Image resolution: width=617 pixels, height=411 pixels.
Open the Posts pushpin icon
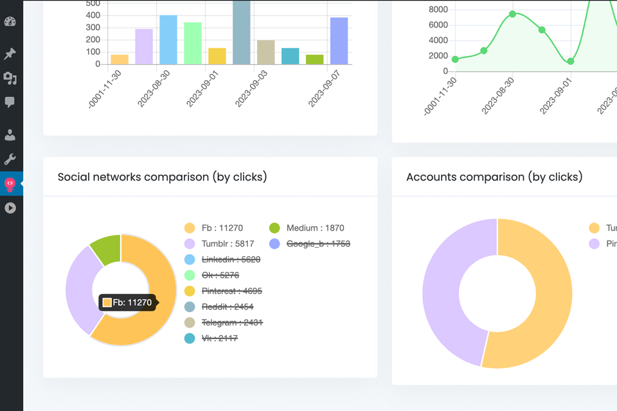point(10,53)
